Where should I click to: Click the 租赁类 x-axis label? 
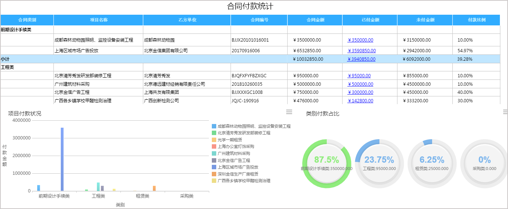(143, 196)
